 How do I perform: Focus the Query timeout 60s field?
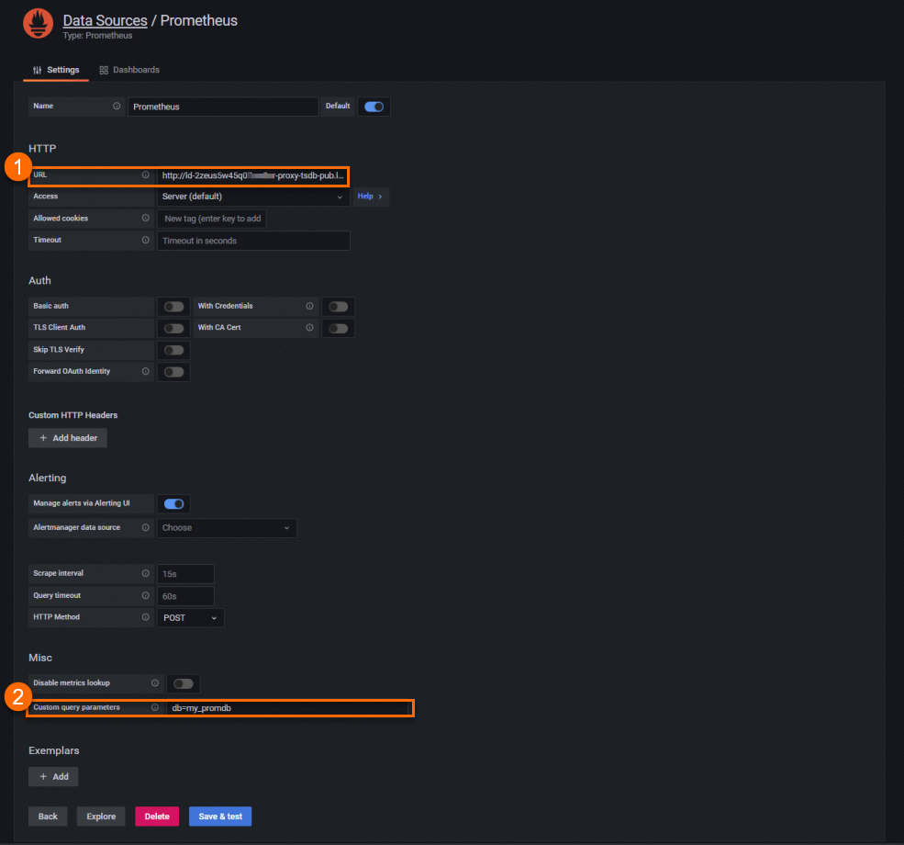click(x=185, y=596)
